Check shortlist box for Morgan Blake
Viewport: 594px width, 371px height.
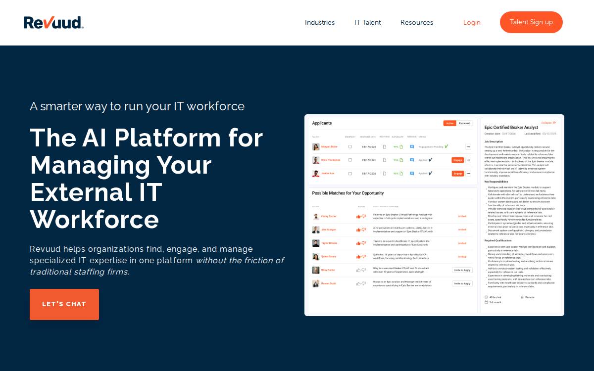[x=350, y=146]
